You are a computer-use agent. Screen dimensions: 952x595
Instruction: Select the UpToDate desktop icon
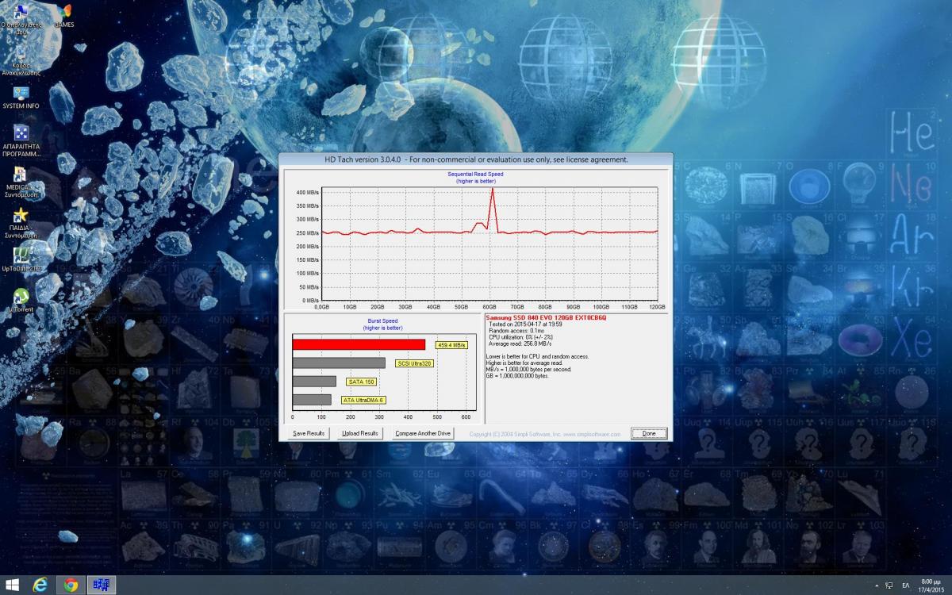21,259
